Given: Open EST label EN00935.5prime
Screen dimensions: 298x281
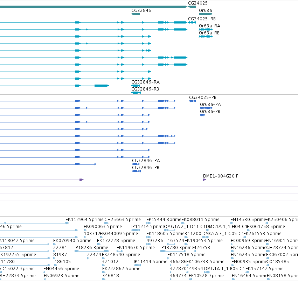Looking at the screenshot, I should [249, 262].
